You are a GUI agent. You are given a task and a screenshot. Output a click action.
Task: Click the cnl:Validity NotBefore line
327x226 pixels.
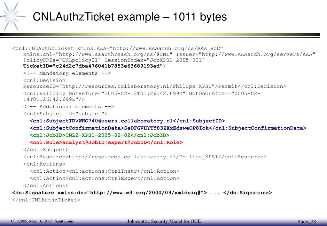[142, 94]
